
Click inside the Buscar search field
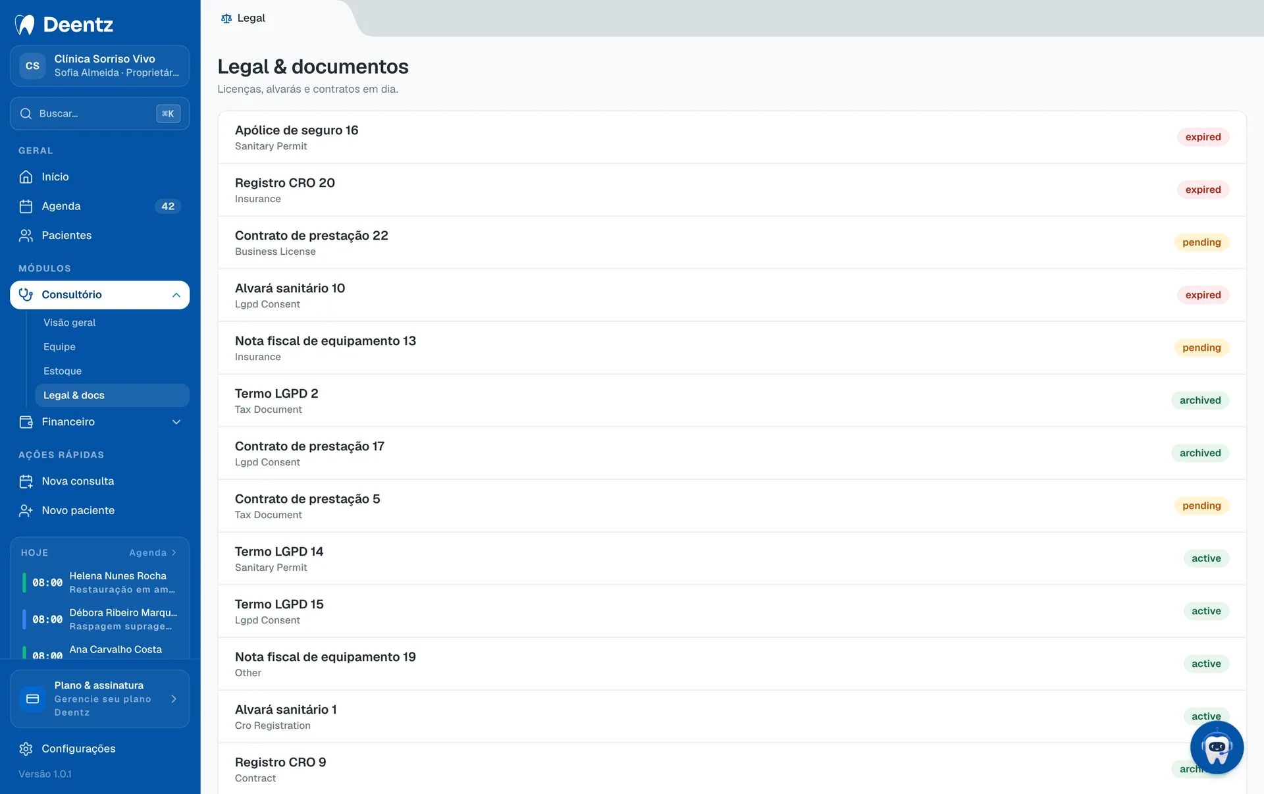coord(100,113)
